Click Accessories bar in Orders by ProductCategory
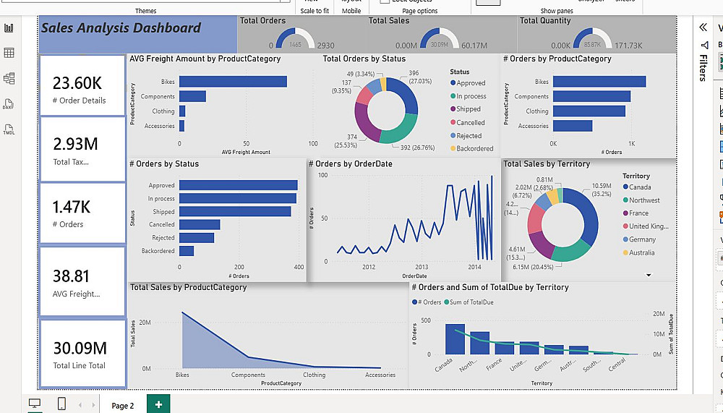Image resolution: width=723 pixels, height=413 pixels. 573,126
